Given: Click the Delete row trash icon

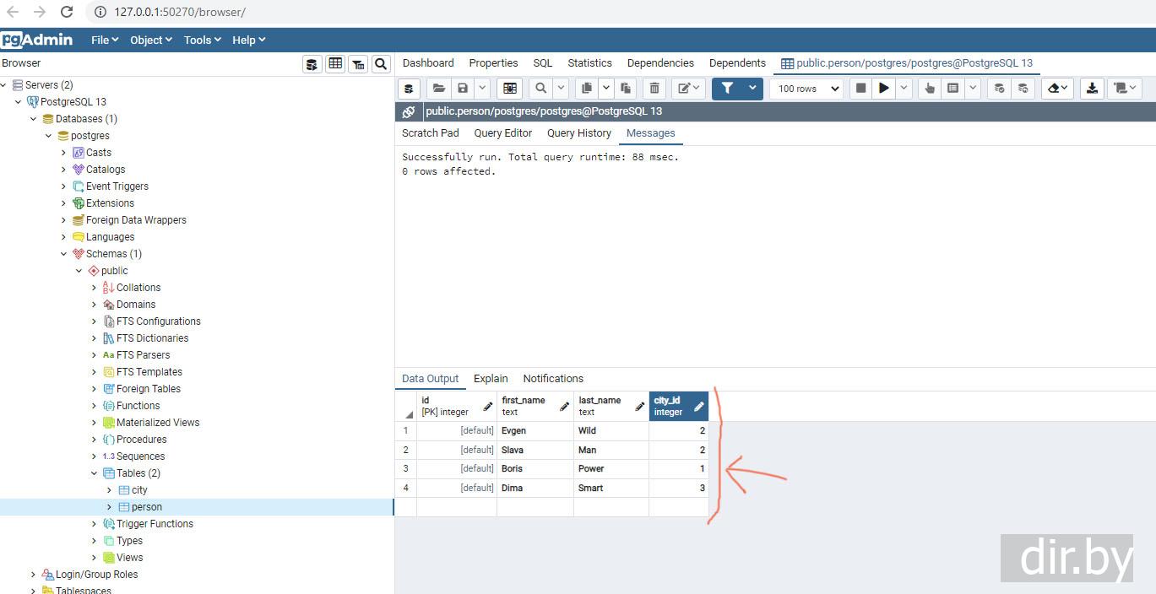Looking at the screenshot, I should 654,89.
